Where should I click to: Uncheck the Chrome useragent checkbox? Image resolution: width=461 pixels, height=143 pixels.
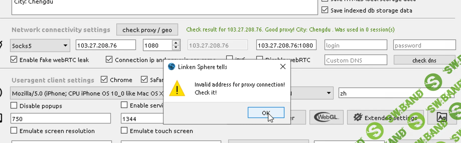tap(104, 79)
